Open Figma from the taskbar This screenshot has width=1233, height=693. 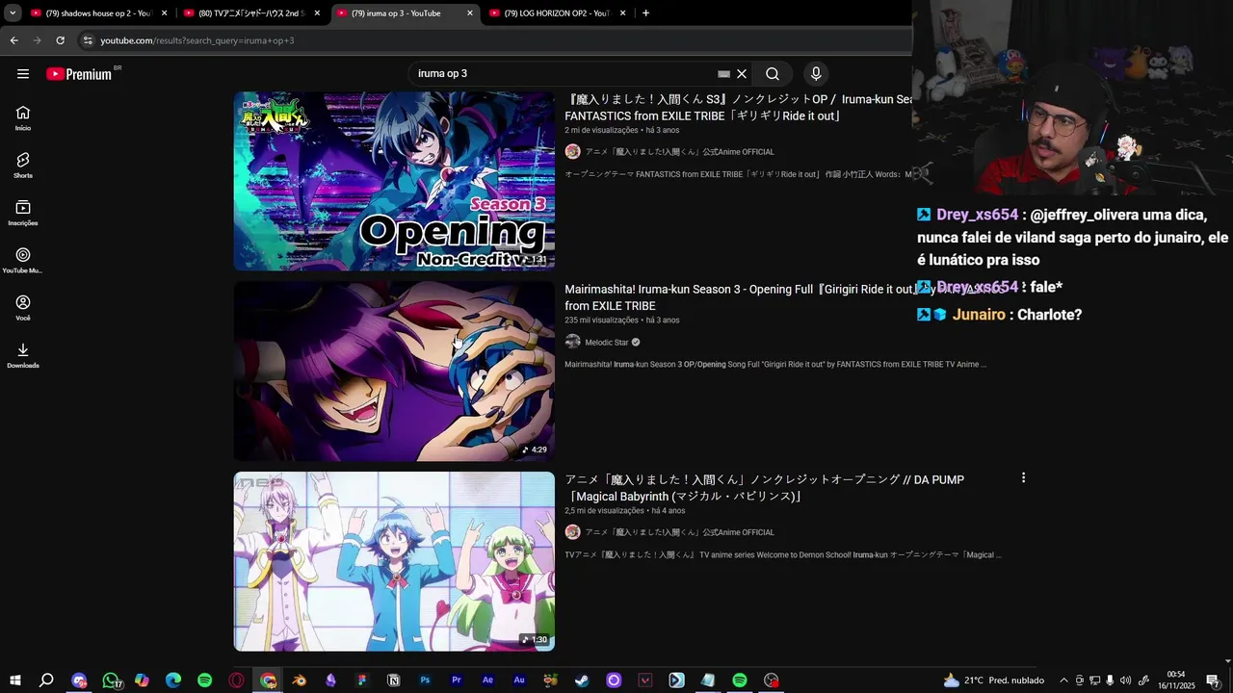coord(362,680)
